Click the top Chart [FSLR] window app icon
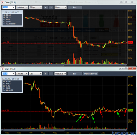This screenshot has height=135, width=137. (3, 3)
